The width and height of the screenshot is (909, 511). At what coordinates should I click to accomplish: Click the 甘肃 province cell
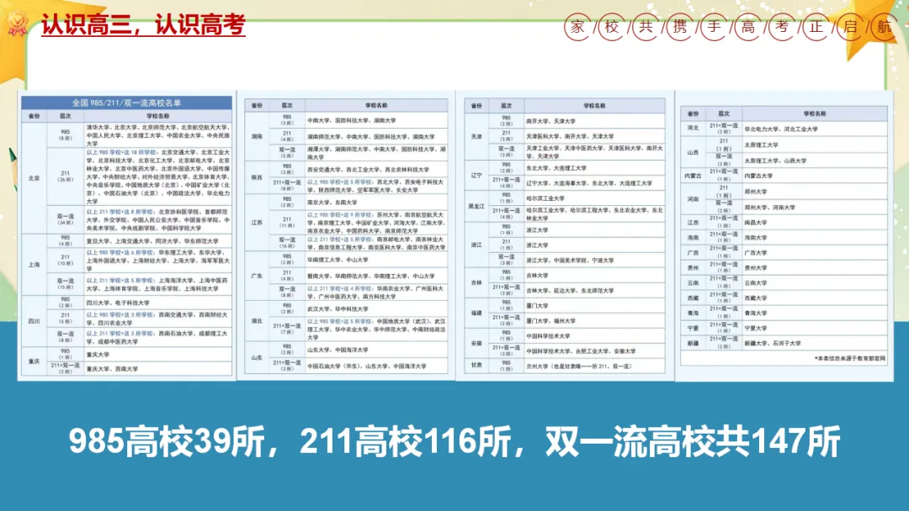(476, 366)
